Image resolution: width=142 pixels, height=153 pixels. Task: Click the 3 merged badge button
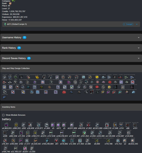[128, 24]
